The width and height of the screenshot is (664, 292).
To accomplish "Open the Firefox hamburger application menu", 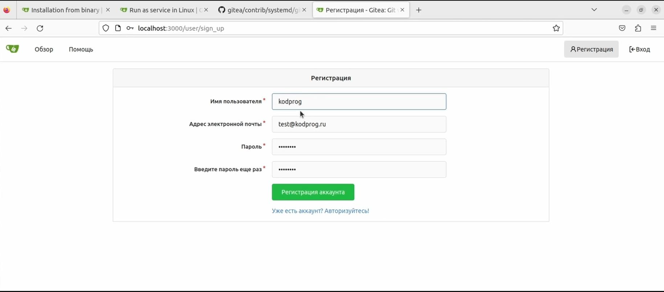I will click(653, 28).
